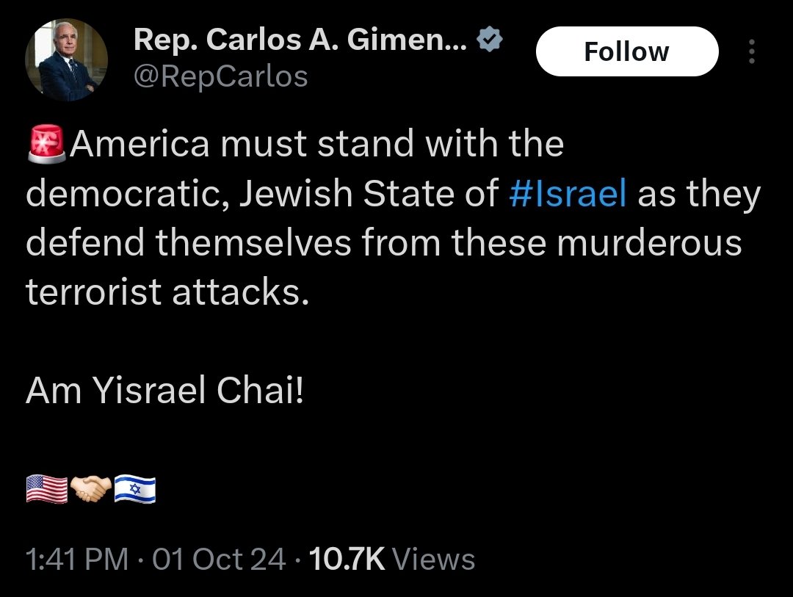Viewport: 793px width, 597px height.
Task: Open the #Israel hashtag link
Action: click(x=568, y=193)
